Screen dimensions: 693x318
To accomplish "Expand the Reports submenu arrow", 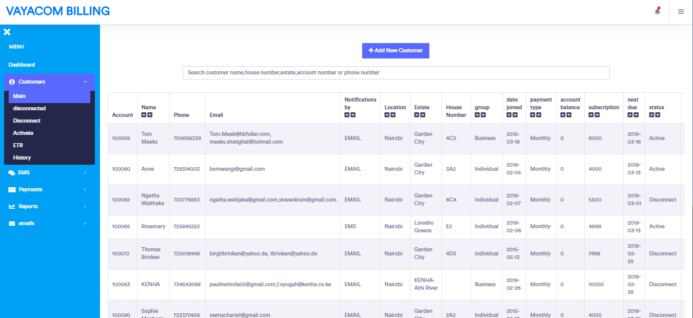I will click(85, 207).
